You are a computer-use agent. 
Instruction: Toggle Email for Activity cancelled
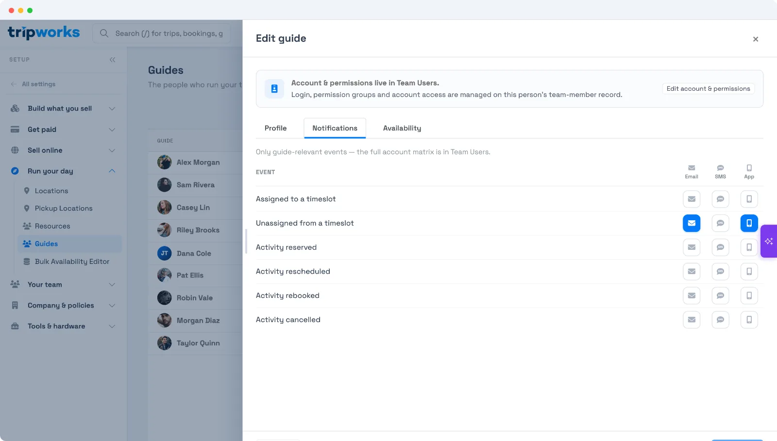(x=692, y=320)
